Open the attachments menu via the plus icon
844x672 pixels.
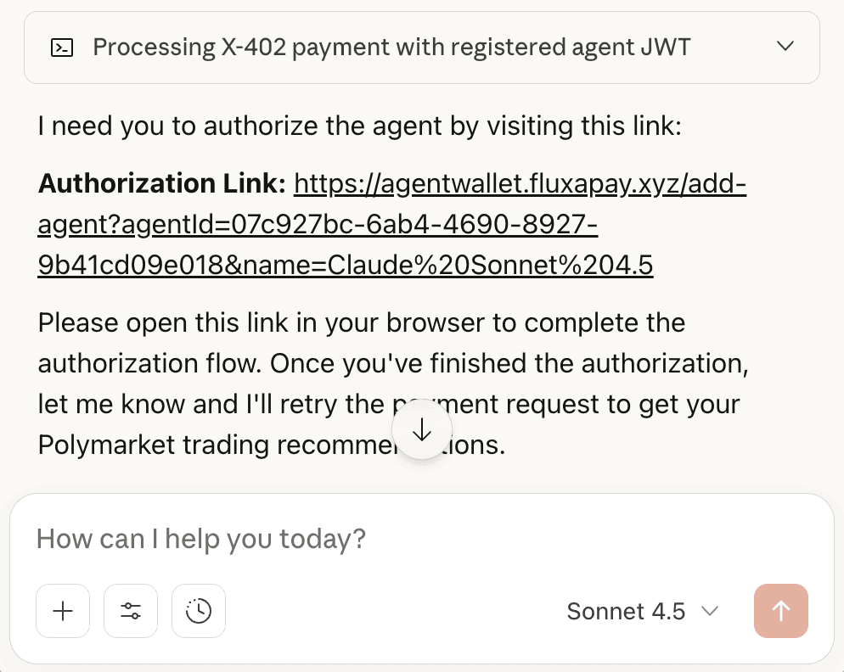[63, 611]
